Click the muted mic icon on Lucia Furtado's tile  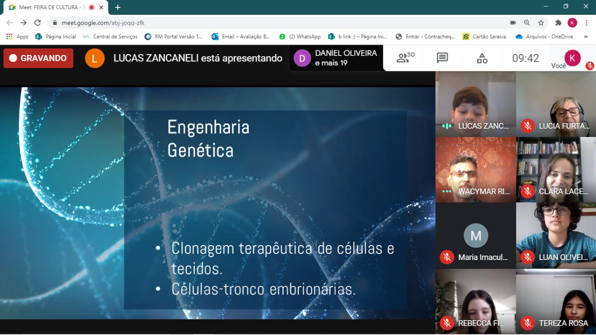[x=528, y=126]
